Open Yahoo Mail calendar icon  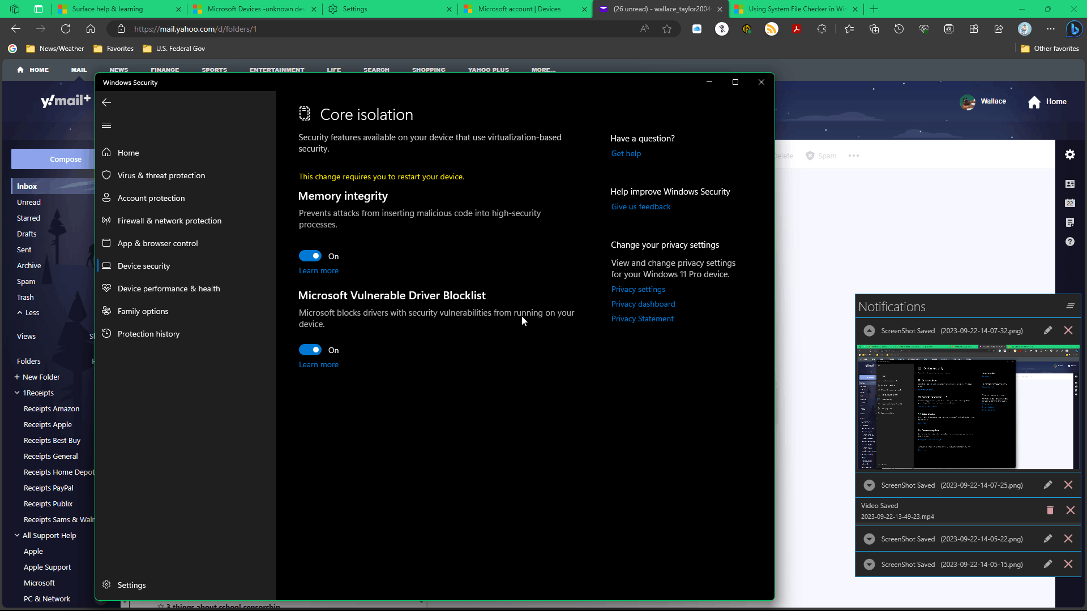click(1070, 203)
